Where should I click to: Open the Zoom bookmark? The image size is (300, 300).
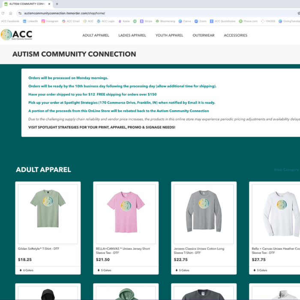[201, 21]
